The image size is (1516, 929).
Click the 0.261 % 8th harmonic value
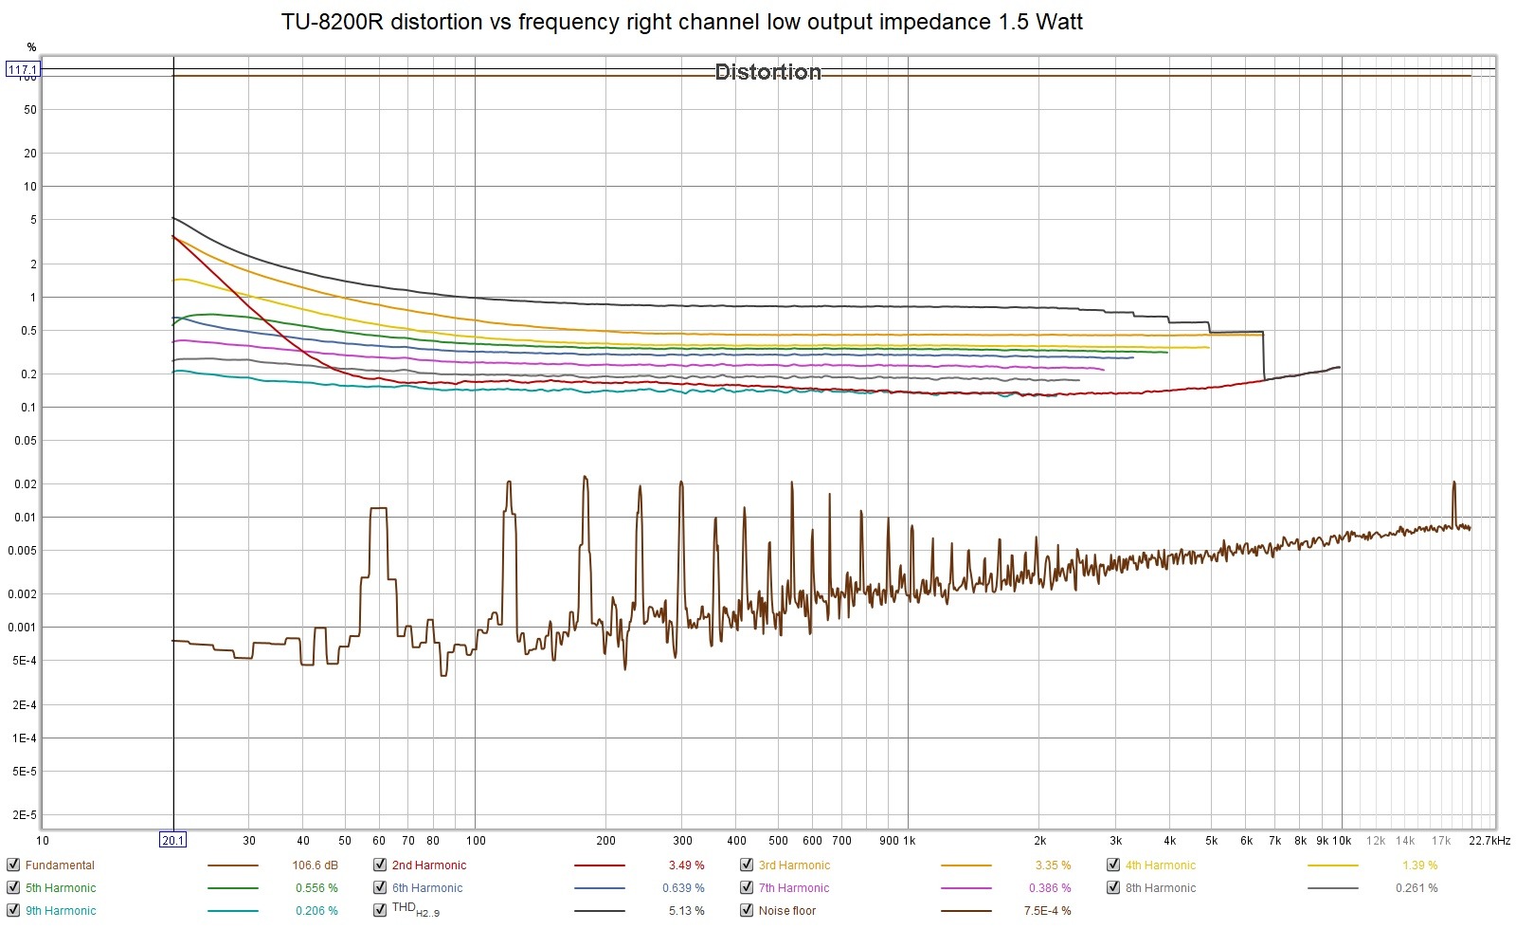point(1417,888)
